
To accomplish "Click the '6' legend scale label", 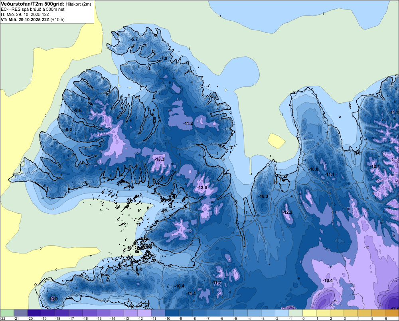I will (386, 319).
